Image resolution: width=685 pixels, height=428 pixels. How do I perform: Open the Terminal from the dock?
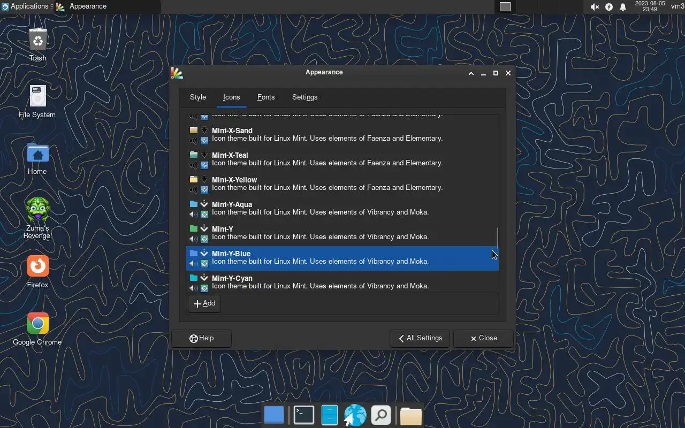(x=303, y=415)
